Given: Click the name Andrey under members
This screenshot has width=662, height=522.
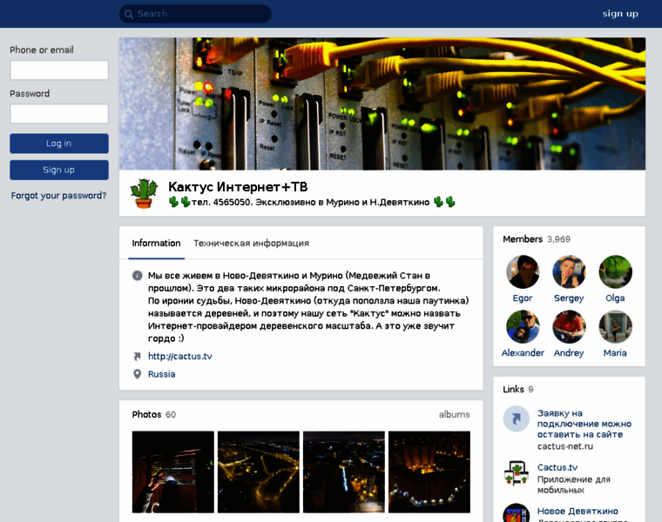Looking at the screenshot, I should 569,353.
